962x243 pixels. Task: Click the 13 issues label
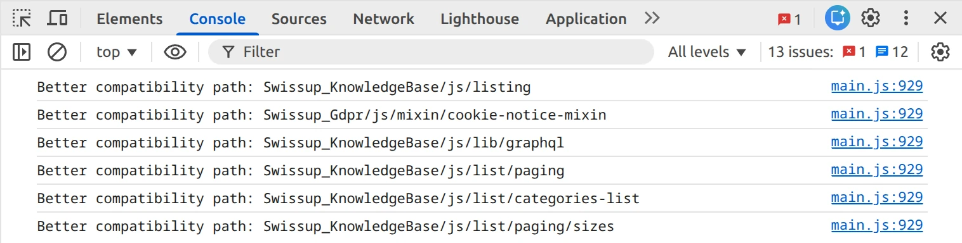coord(800,52)
